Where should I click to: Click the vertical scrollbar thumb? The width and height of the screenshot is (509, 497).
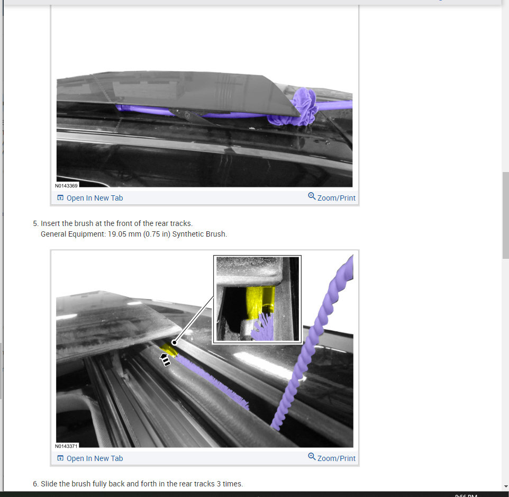[x=505, y=215]
